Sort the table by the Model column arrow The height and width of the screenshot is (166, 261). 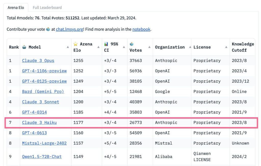(x=68, y=47)
